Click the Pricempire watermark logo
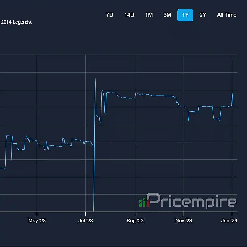The height and width of the screenshot is (247, 247). pos(188,200)
